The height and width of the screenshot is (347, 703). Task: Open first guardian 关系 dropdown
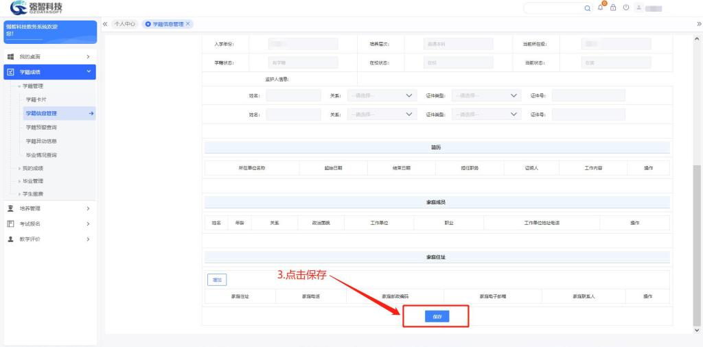click(x=382, y=95)
